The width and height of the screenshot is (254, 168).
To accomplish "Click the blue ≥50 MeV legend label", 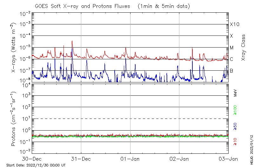I will (x=235, y=126).
